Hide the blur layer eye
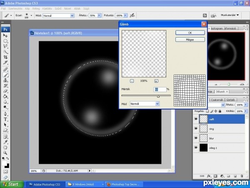 point(196,138)
